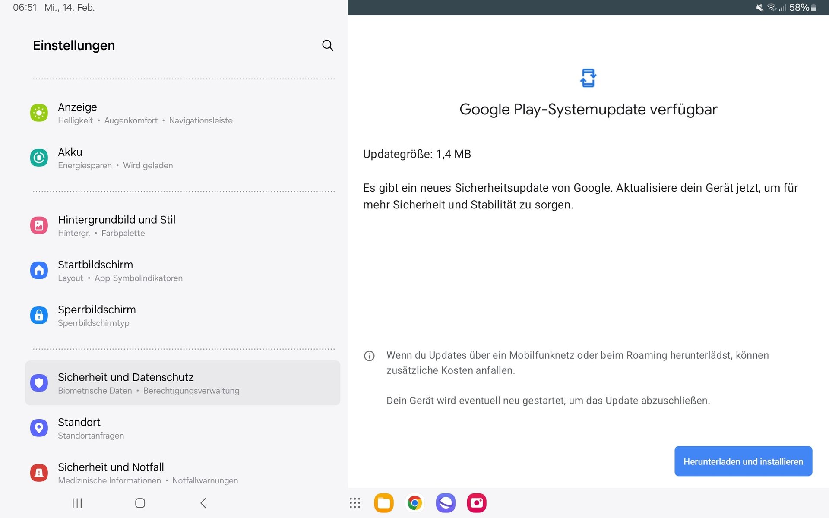Open the app drawer grid icon
Viewport: 829px width, 518px height.
click(355, 503)
